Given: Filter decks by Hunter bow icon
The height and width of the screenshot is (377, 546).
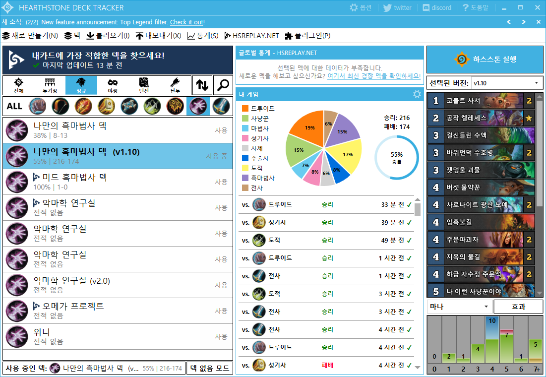Looking at the screenshot, I should click(x=61, y=106).
